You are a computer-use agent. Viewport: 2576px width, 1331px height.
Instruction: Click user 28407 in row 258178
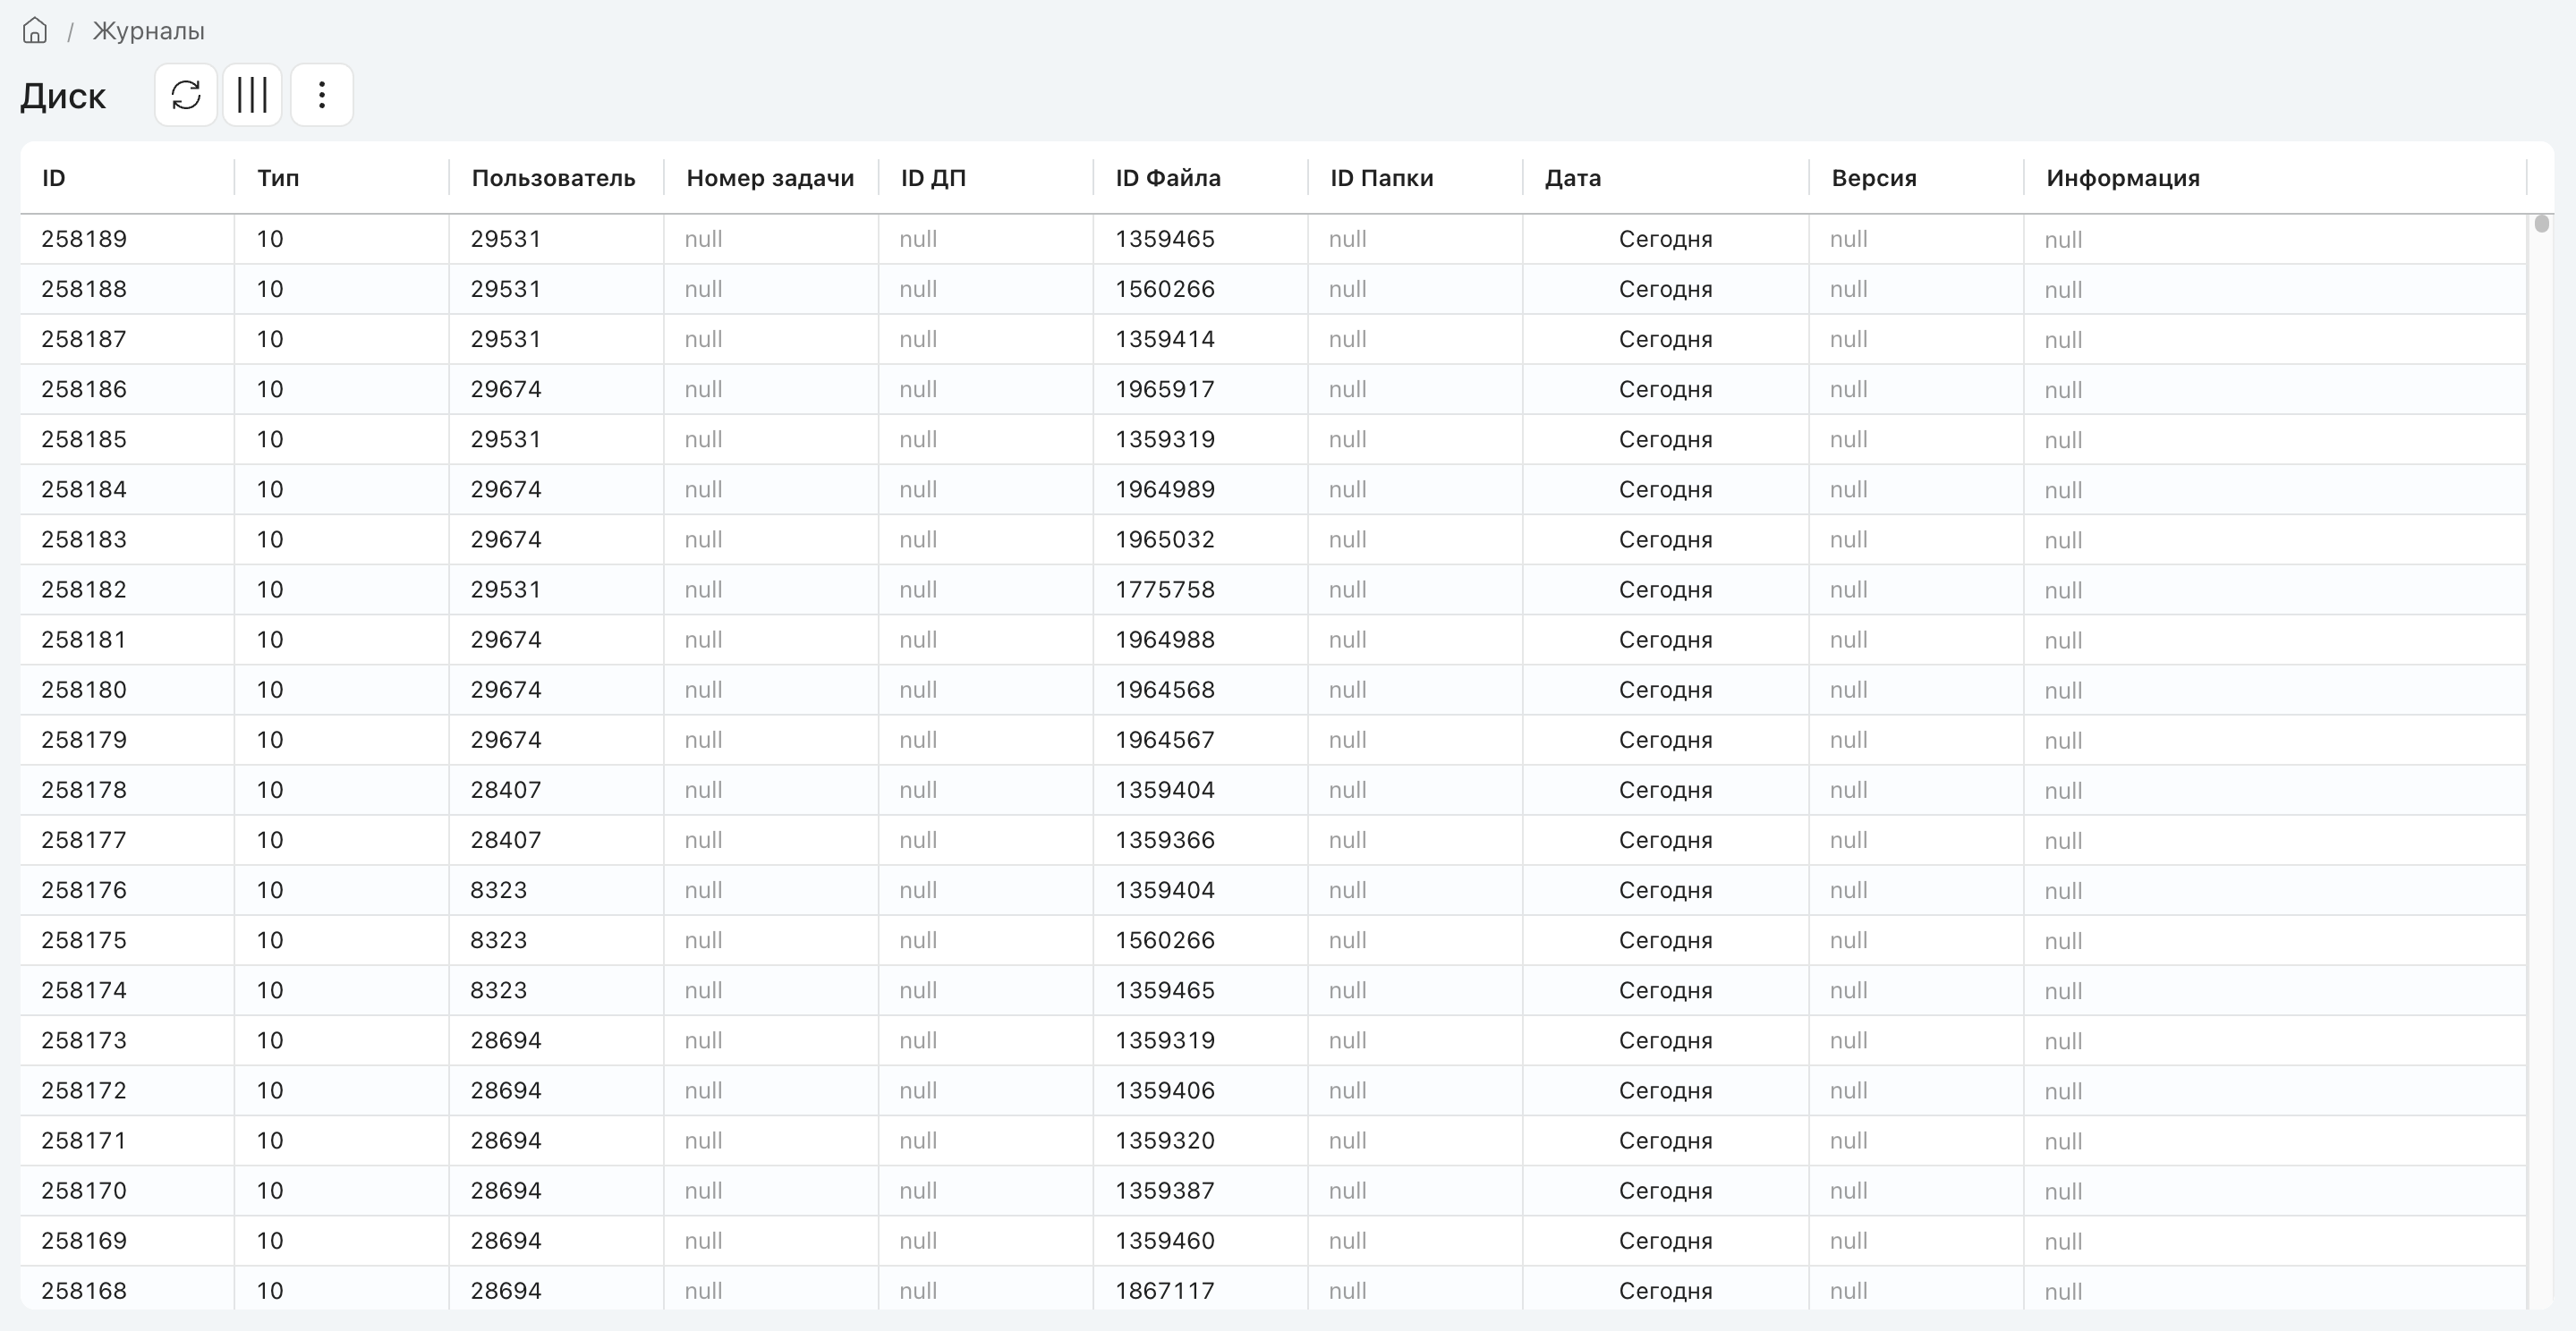pyautogui.click(x=506, y=789)
